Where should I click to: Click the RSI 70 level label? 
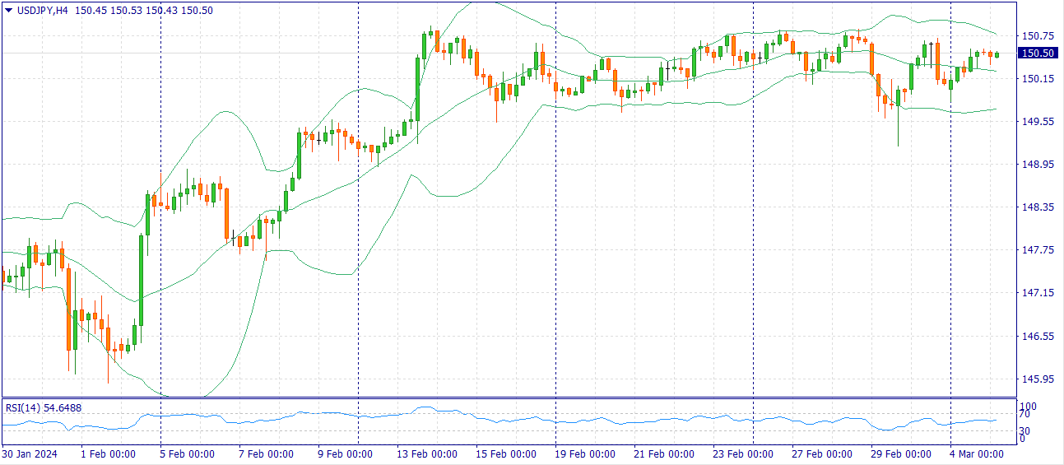pos(1025,415)
